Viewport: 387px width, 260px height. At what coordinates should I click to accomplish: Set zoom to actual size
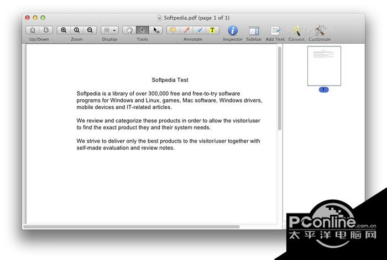coord(77,30)
